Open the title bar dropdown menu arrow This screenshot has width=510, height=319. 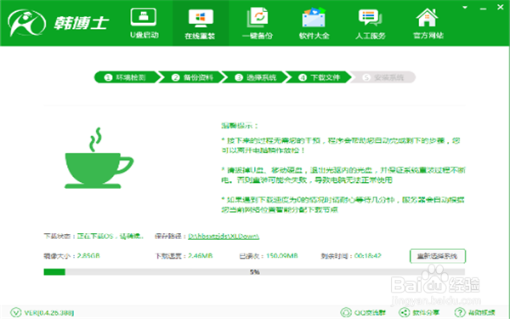click(x=465, y=8)
